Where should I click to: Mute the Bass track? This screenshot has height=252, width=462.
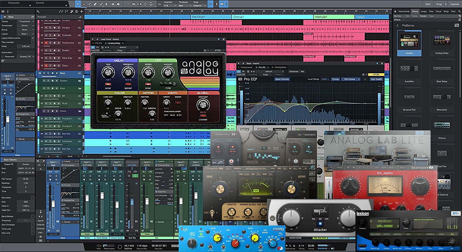(x=44, y=73)
